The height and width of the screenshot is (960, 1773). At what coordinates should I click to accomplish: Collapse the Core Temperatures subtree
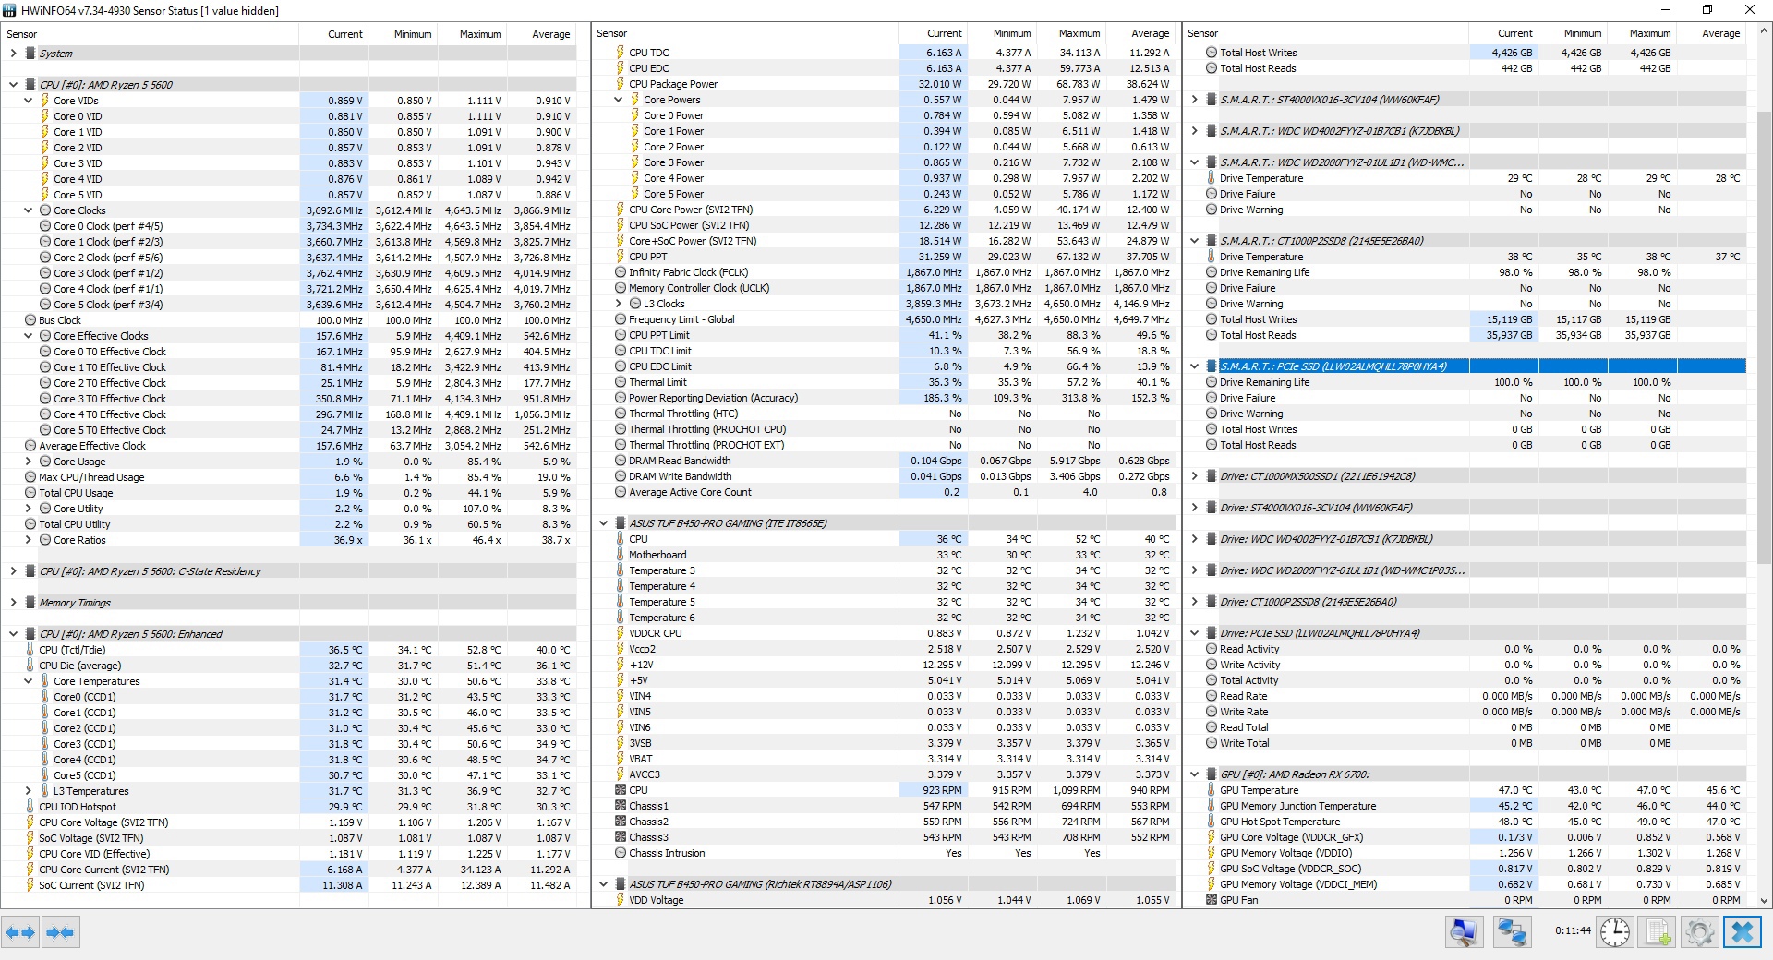(28, 681)
